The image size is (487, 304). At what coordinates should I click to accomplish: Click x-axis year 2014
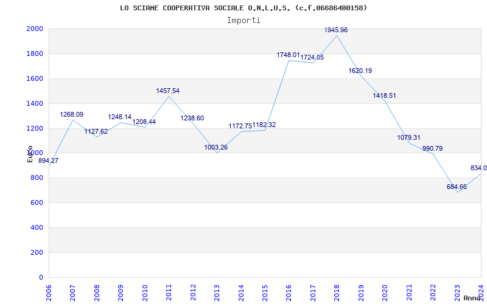tap(241, 292)
